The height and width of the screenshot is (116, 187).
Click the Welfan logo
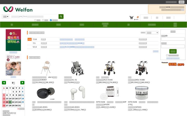[18, 9]
